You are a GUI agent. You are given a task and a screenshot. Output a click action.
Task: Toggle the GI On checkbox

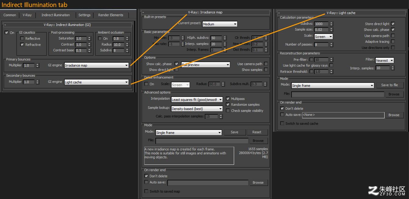click(7, 33)
